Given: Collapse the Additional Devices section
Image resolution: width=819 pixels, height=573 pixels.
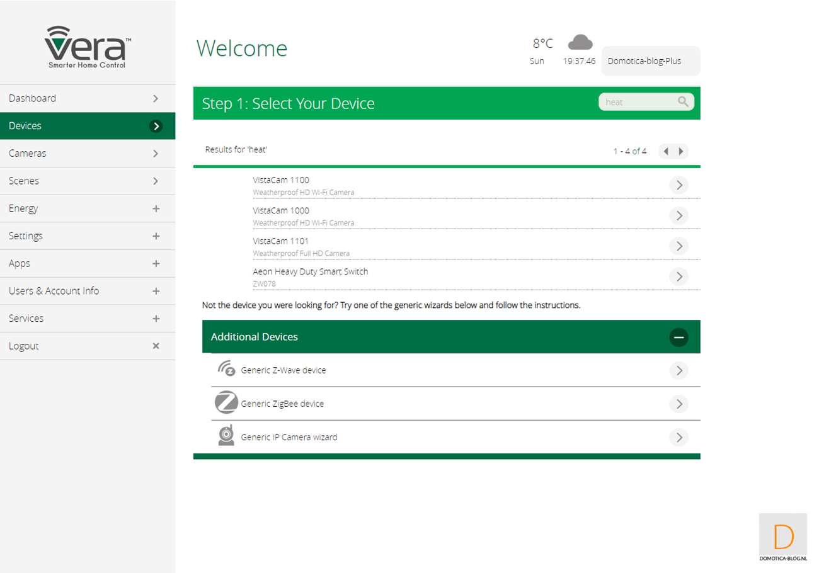Looking at the screenshot, I should click(679, 337).
